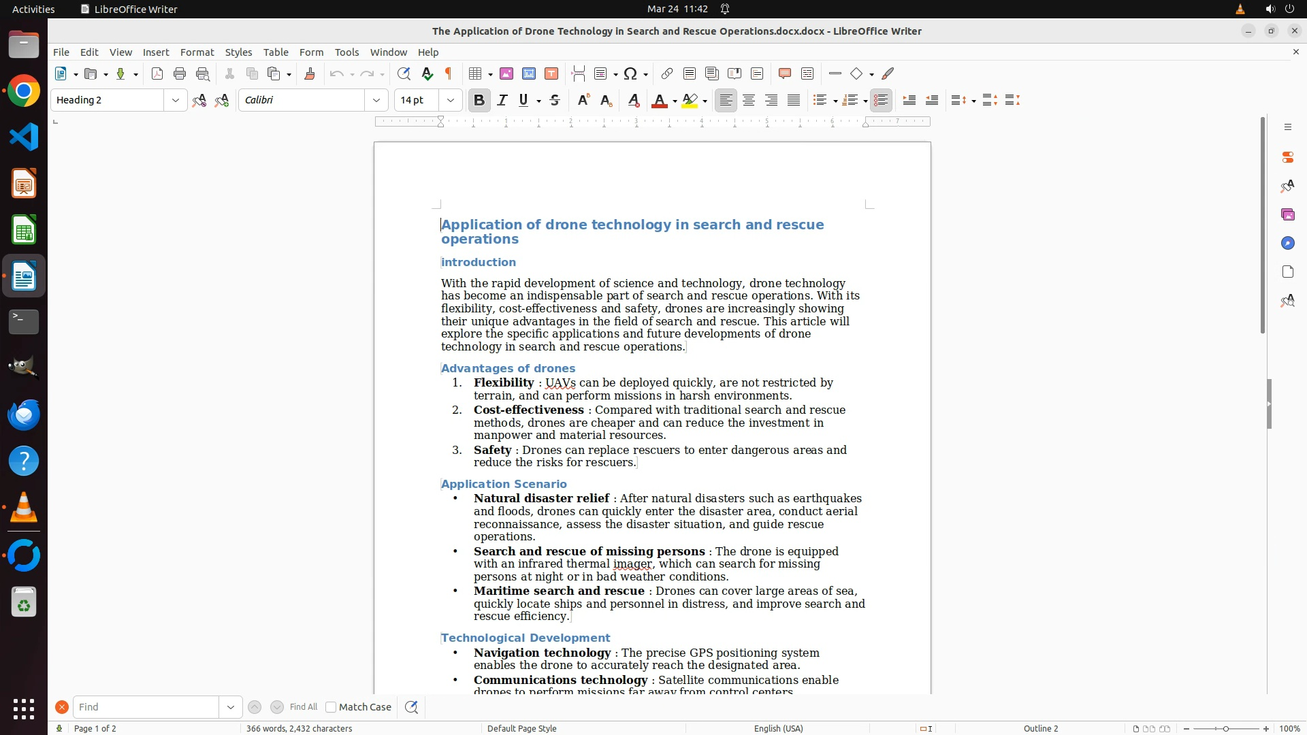The image size is (1307, 735).
Task: Expand the 14 pt font size dropdown
Action: coord(451,100)
